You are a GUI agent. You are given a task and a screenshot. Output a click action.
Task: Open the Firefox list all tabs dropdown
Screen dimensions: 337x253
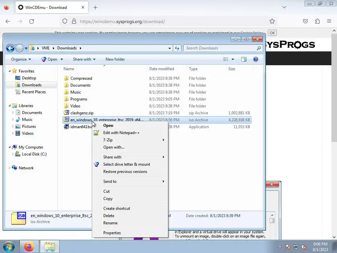[x=284, y=7]
